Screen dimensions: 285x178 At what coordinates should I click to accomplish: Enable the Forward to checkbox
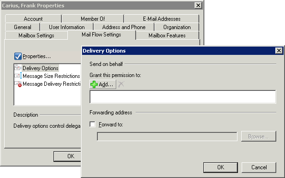[92, 125]
